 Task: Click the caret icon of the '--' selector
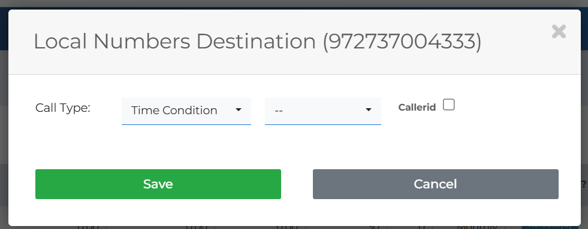(369, 109)
